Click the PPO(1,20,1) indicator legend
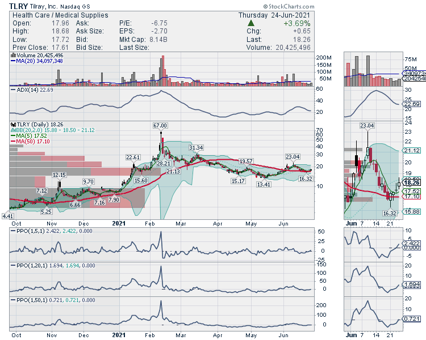The height and width of the screenshot is (340, 426). tap(53, 266)
